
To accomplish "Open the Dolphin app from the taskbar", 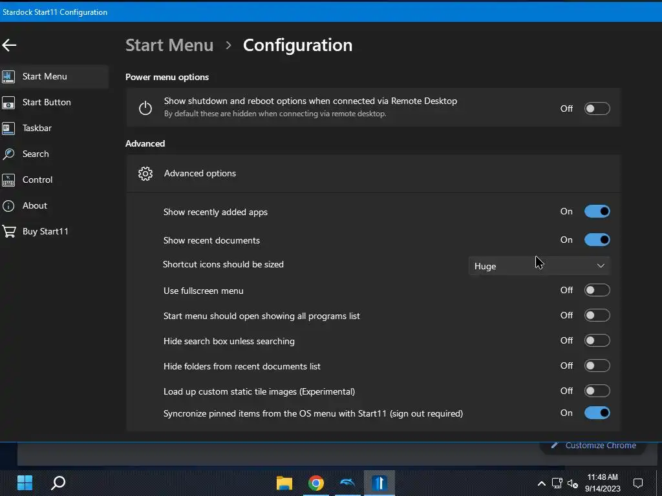I will coord(347,483).
